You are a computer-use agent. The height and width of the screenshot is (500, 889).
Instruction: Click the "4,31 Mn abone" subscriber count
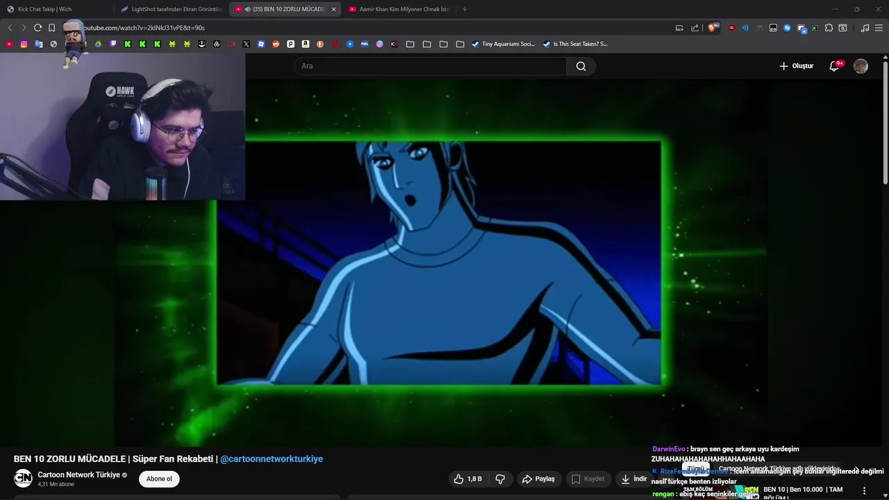point(56,484)
